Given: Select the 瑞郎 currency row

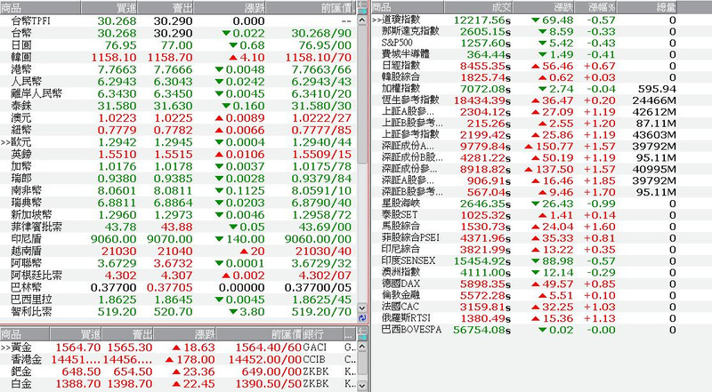Looking at the screenshot, I should [177, 179].
